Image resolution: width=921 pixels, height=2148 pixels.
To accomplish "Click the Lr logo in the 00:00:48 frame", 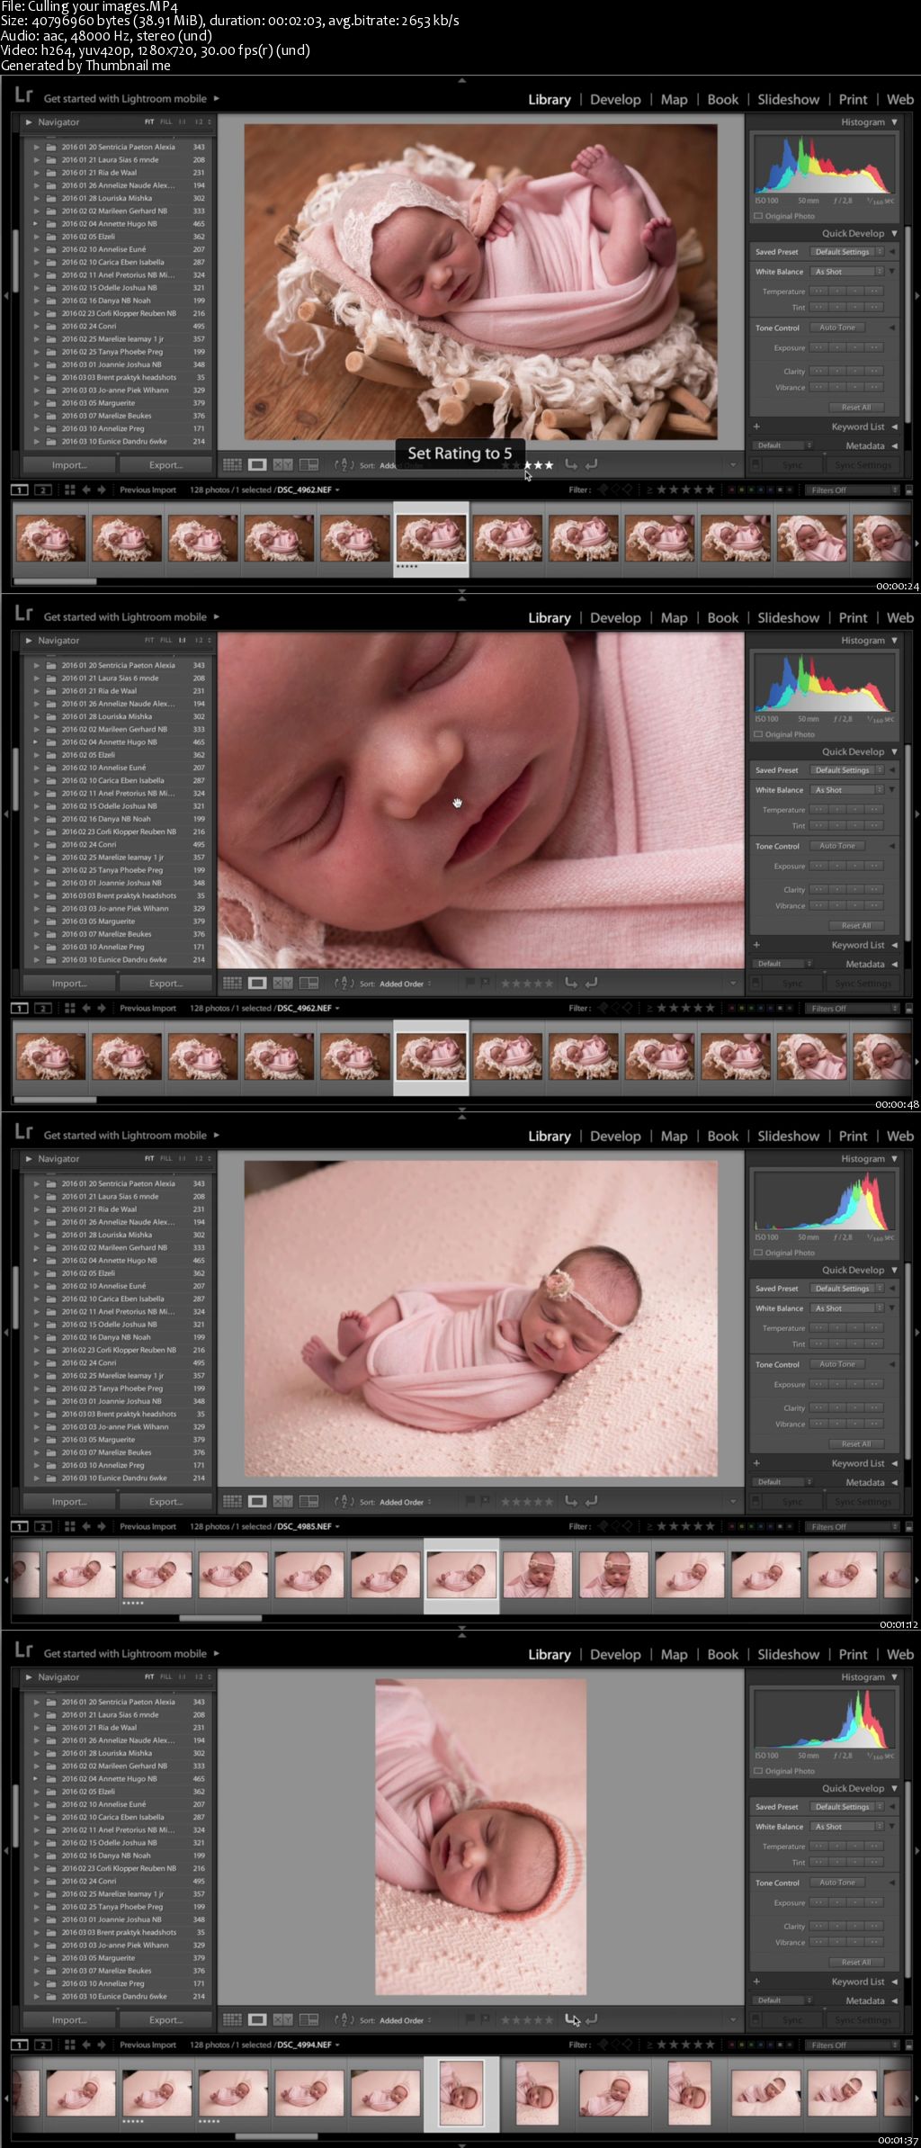I will tap(23, 614).
